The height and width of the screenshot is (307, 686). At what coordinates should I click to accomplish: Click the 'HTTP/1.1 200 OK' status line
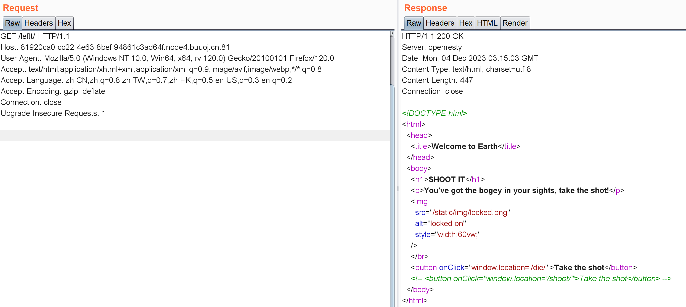coord(433,36)
